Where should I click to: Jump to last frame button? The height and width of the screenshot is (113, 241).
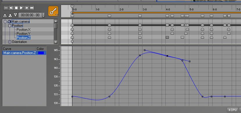[x=32, y=8]
